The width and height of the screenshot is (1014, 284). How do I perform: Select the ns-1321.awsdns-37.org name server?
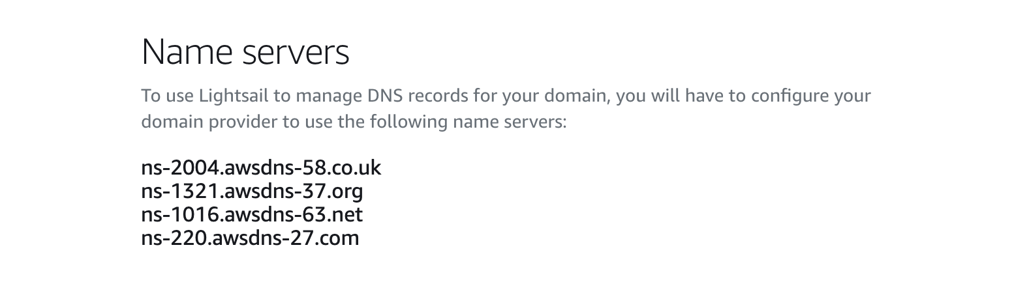point(252,192)
